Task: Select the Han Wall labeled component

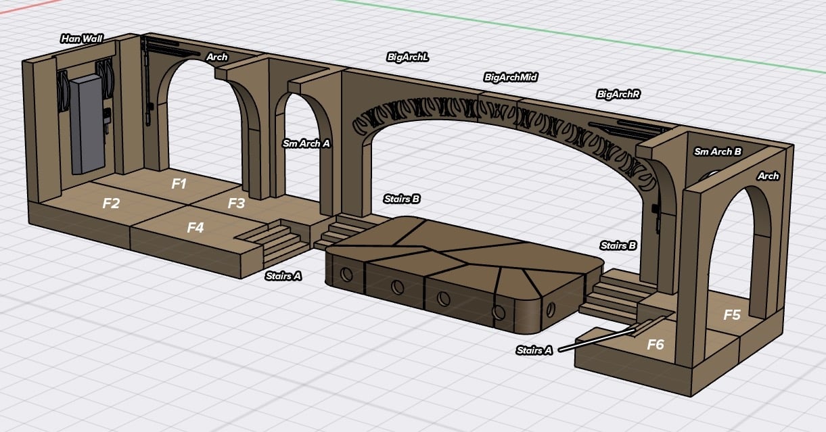Action: coord(81,39)
